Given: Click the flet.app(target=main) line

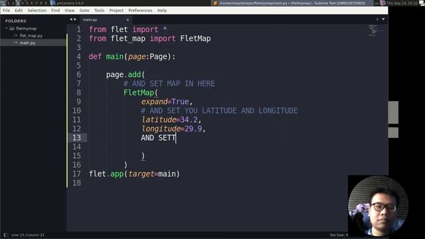Looking at the screenshot, I should (x=134, y=174).
